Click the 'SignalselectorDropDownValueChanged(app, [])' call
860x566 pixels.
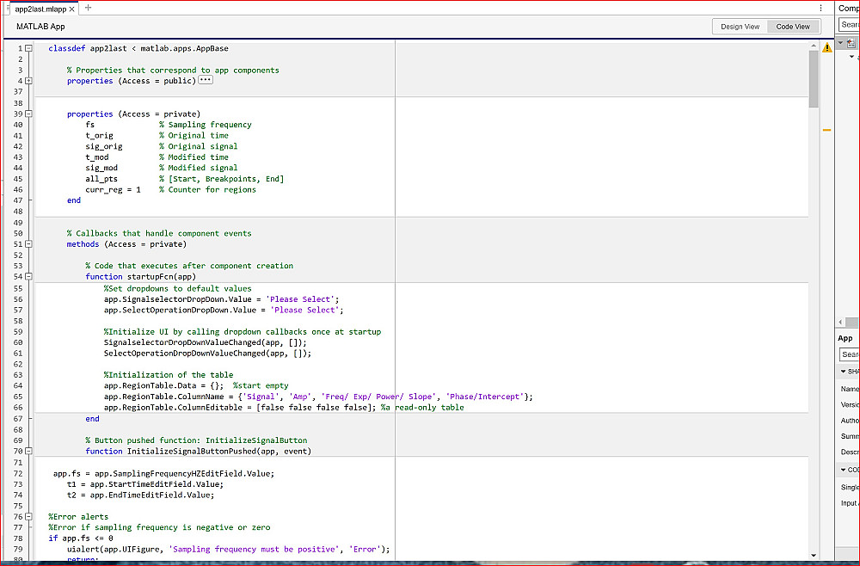[x=206, y=342]
